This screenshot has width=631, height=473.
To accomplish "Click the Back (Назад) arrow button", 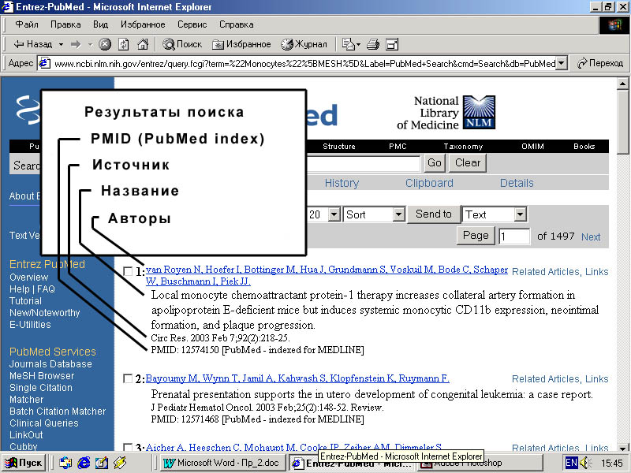I will click(33, 44).
